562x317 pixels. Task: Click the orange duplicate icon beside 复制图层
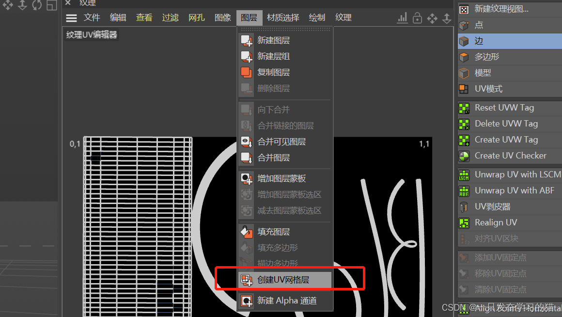tap(247, 72)
